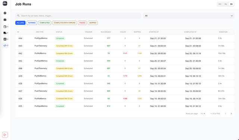Click ID 438 cell

[x=20, y=84]
